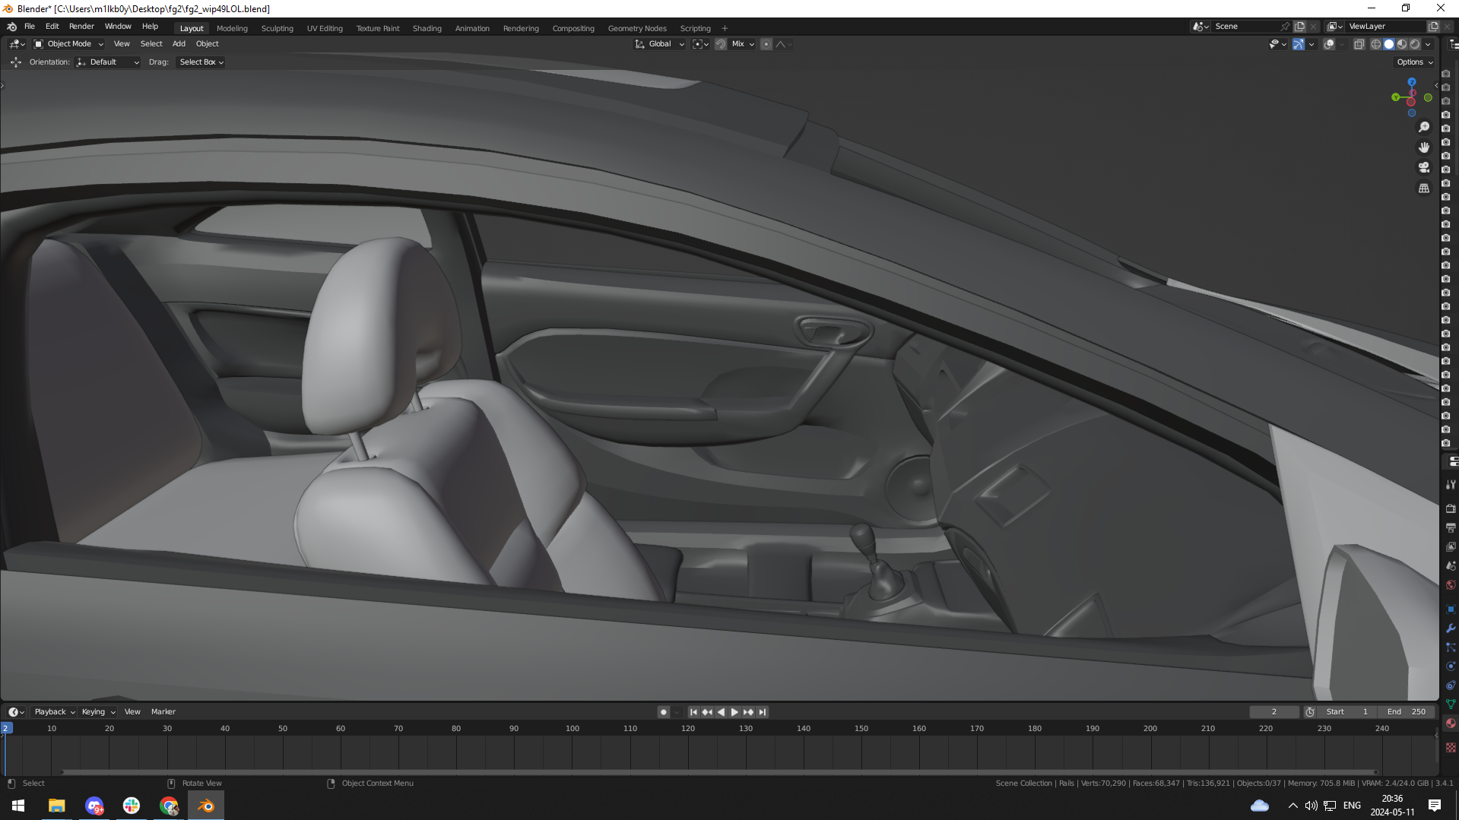Switch to wireframe viewport shading

pyautogui.click(x=1376, y=44)
